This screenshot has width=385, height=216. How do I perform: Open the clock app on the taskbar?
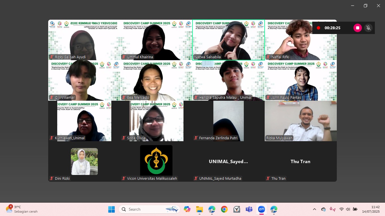(x=237, y=209)
